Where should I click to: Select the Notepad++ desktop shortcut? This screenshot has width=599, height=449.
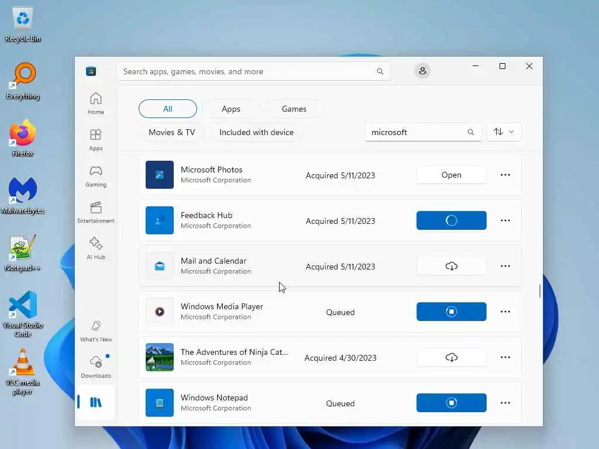click(x=23, y=253)
